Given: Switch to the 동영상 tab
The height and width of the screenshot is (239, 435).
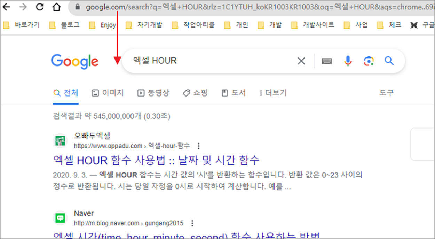Looking at the screenshot, I should pyautogui.click(x=153, y=93).
